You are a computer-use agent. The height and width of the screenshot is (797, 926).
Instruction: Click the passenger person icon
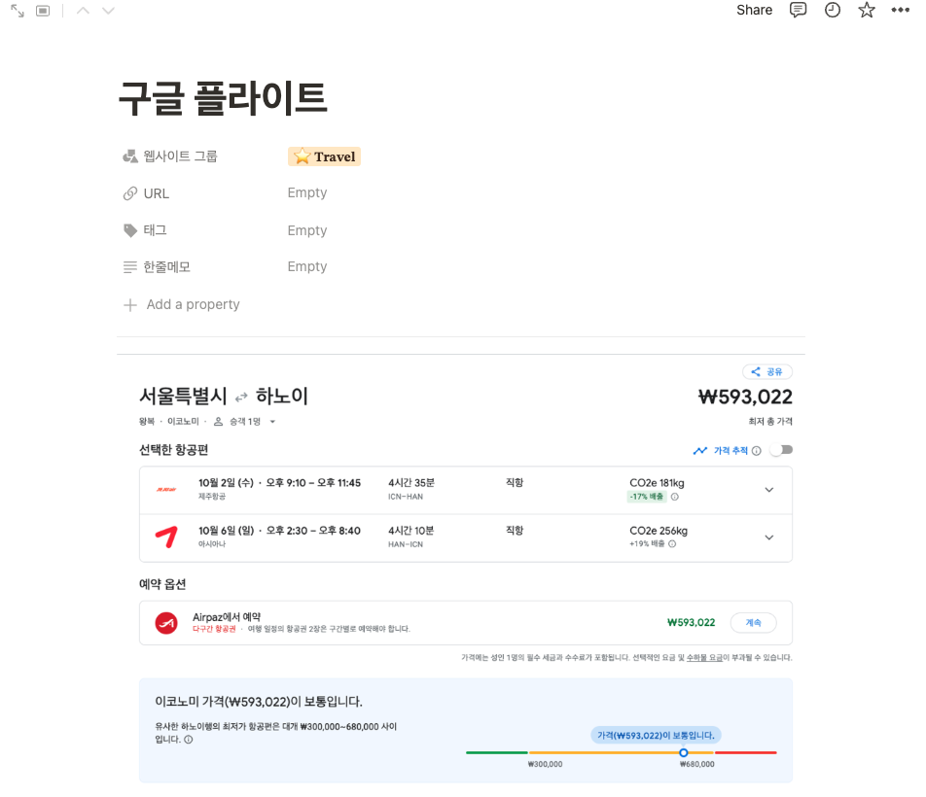click(x=219, y=421)
